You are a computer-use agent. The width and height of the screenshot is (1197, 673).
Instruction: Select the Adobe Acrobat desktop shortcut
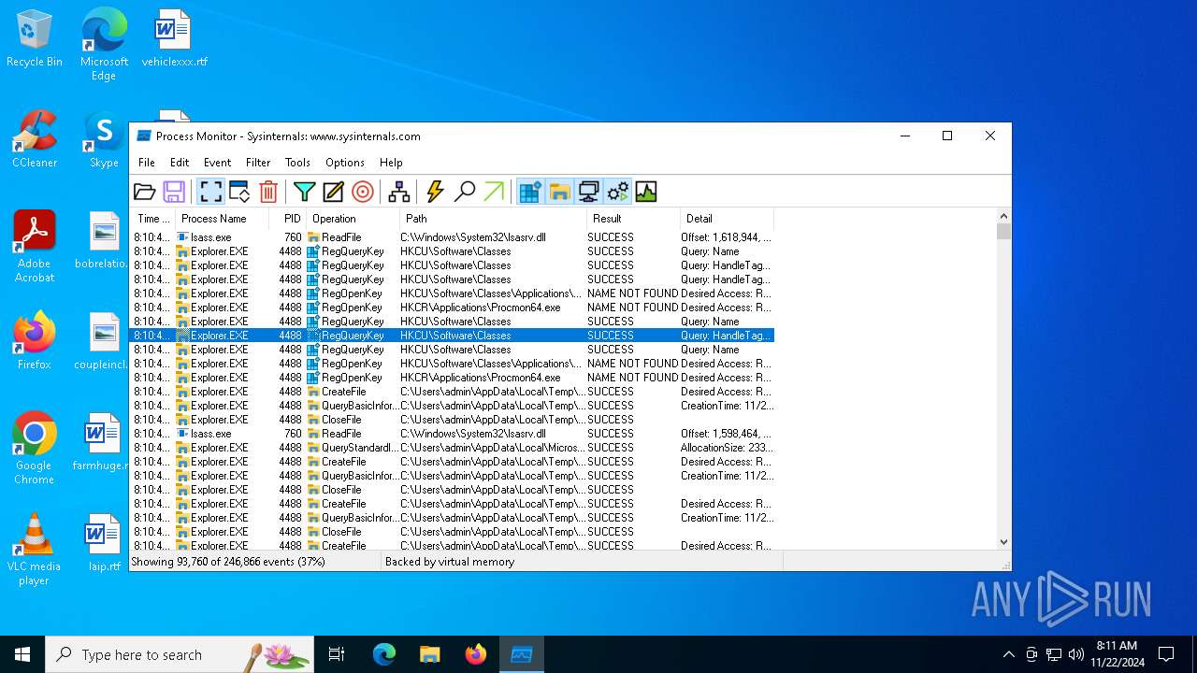click(35, 247)
